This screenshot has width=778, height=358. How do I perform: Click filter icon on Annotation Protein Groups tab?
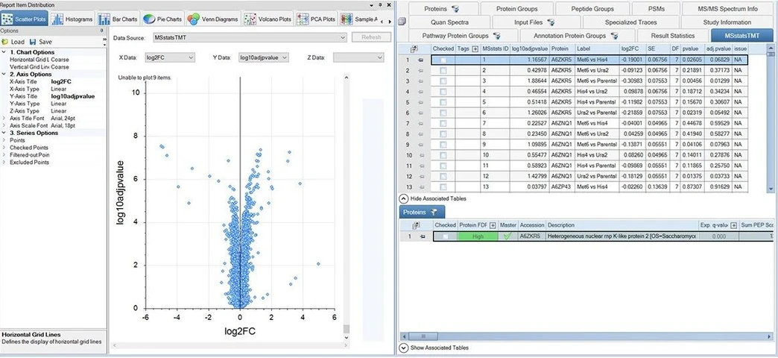click(x=614, y=36)
